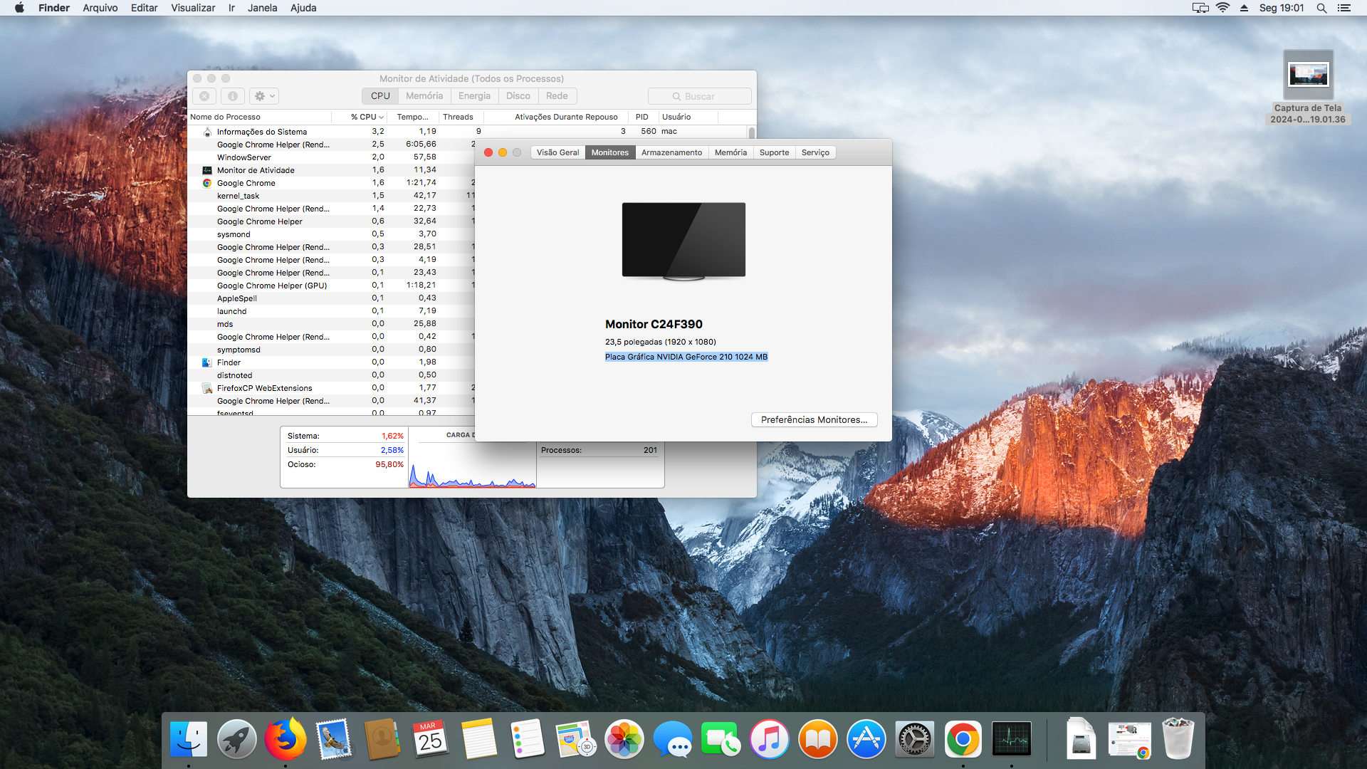Screen dimensions: 1367x769
Task: Click the process info (i) toolbar icon
Action: click(233, 96)
